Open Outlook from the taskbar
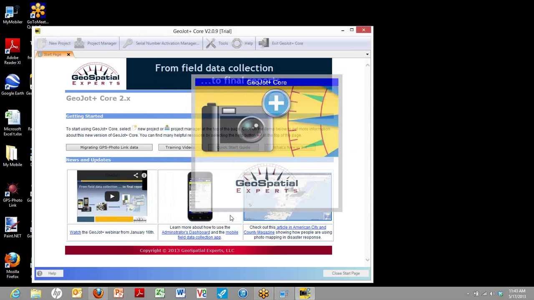The width and height of the screenshot is (534, 300). (x=77, y=293)
